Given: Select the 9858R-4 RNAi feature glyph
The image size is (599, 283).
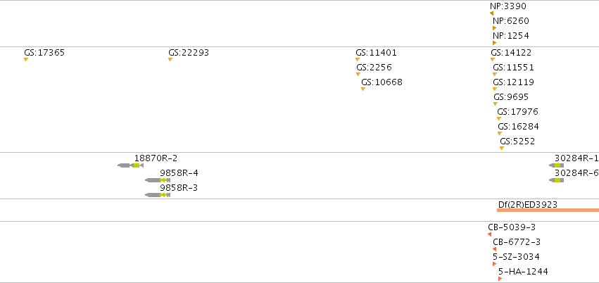Looking at the screenshot, I should tap(158, 180).
